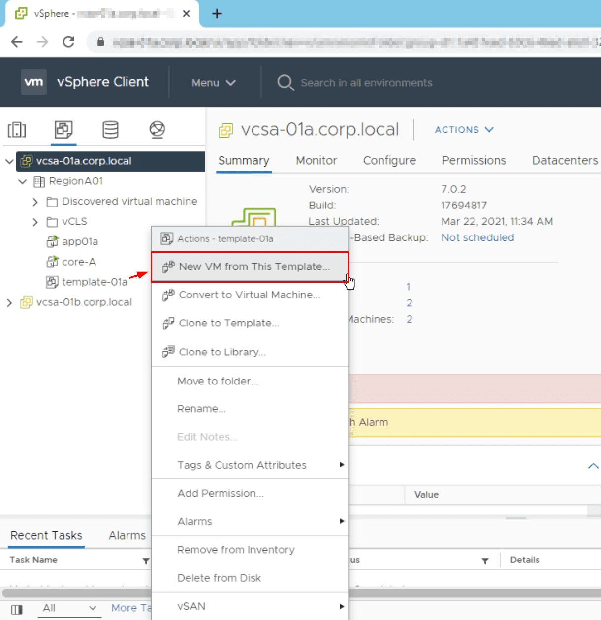Expand the vCLS folder
The image size is (601, 620).
35,222
